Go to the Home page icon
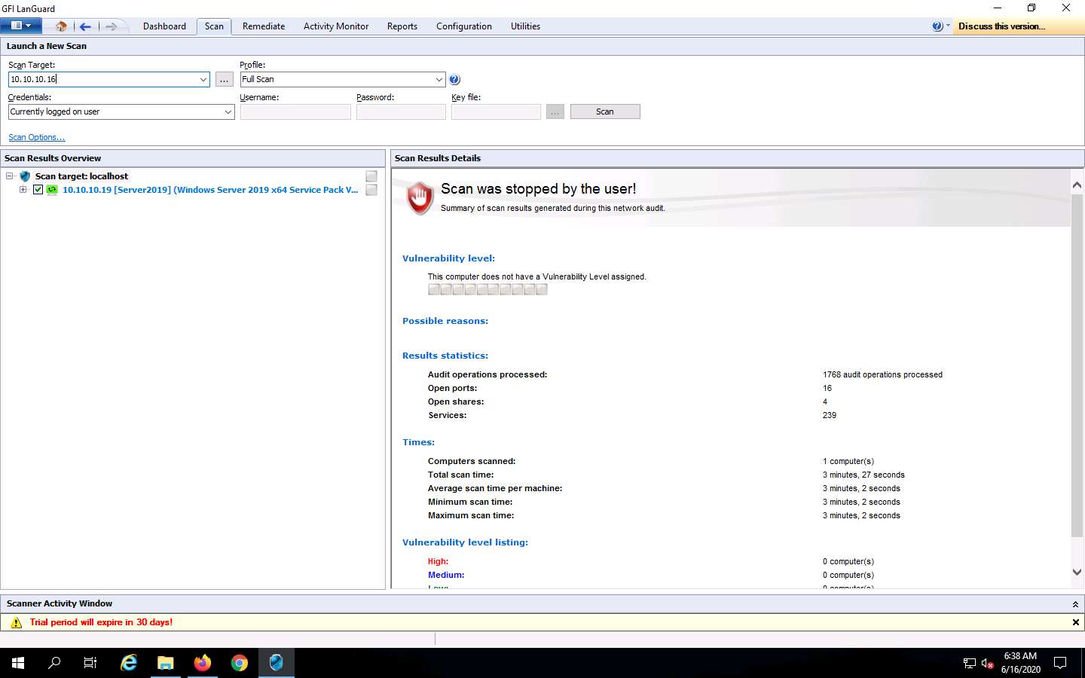This screenshot has height=678, width=1085. pos(61,26)
